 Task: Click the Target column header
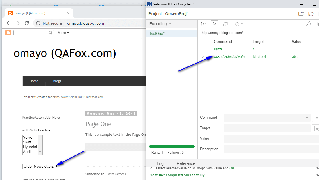pos(258,42)
